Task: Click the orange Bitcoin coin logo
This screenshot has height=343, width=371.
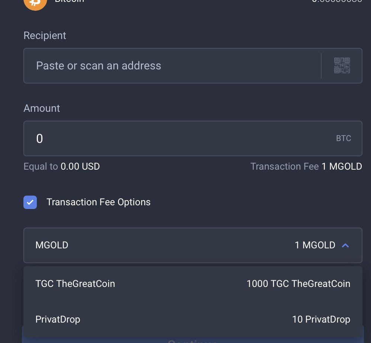Action: click(35, 4)
